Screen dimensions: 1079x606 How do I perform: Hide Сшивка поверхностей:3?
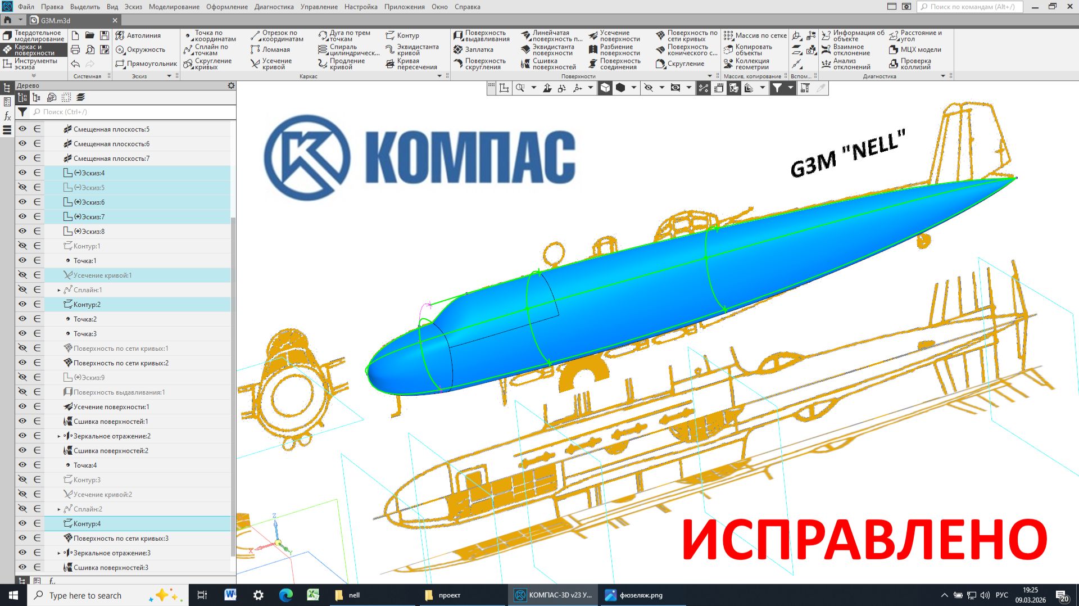(x=22, y=567)
